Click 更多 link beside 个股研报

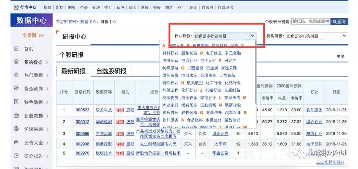click(341, 56)
